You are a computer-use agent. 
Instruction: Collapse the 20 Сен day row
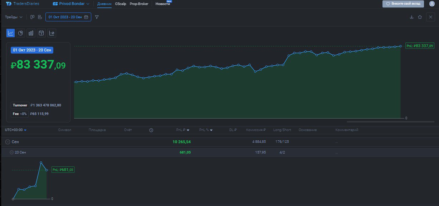click(x=12, y=152)
